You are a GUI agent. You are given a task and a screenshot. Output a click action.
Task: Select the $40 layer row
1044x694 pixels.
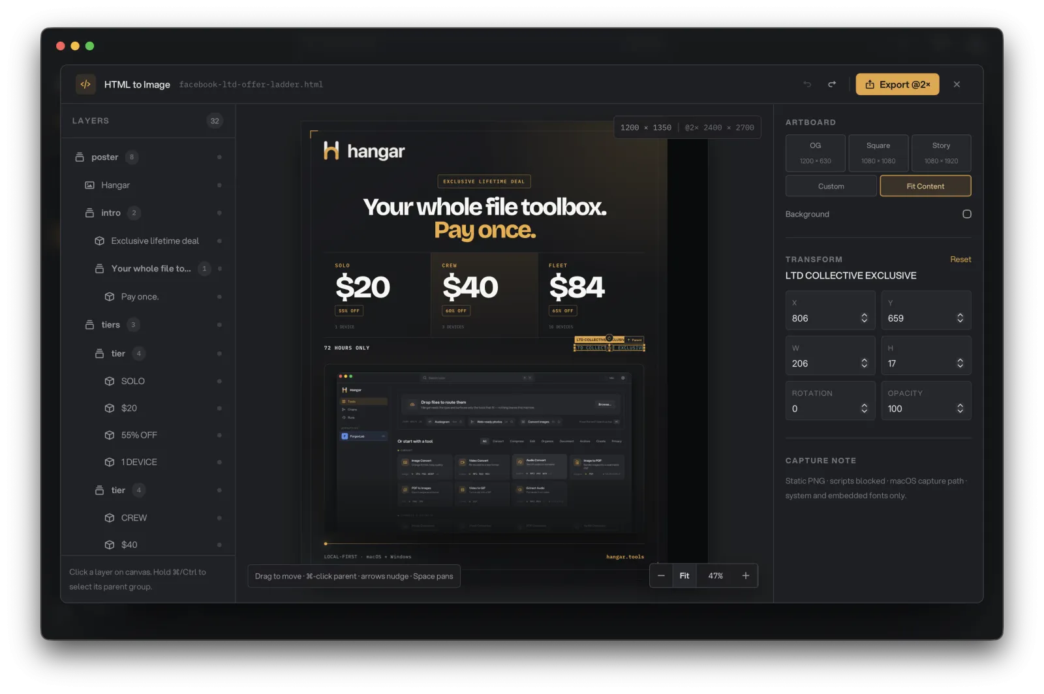[148, 545]
